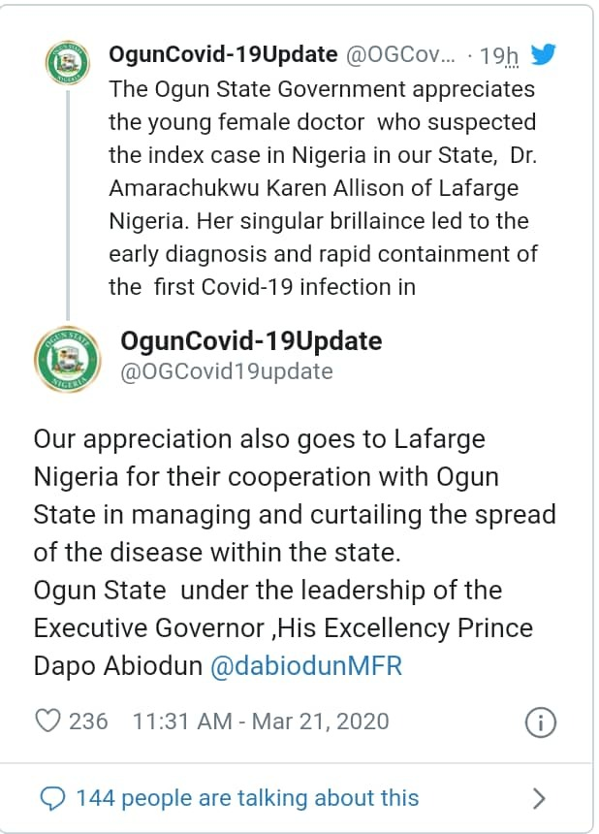This screenshot has height=834, width=599.
Task: Expand conversation with the right chevron arrow
Action: pos(539,798)
